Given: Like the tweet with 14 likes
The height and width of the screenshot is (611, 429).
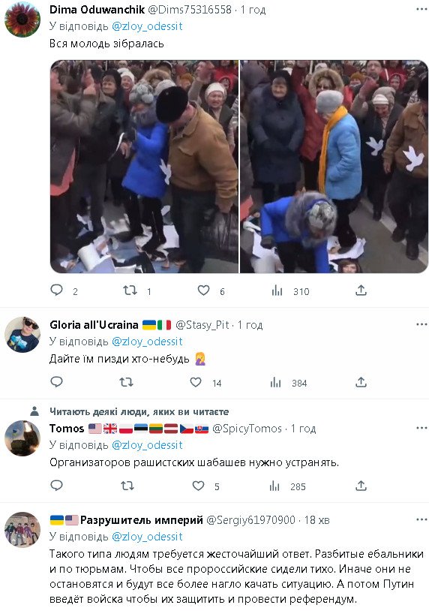Looking at the screenshot, I should (196, 382).
